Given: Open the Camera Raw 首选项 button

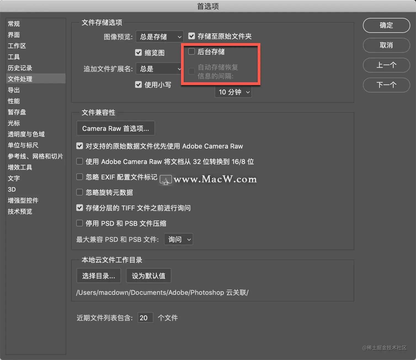Looking at the screenshot, I should click(116, 128).
